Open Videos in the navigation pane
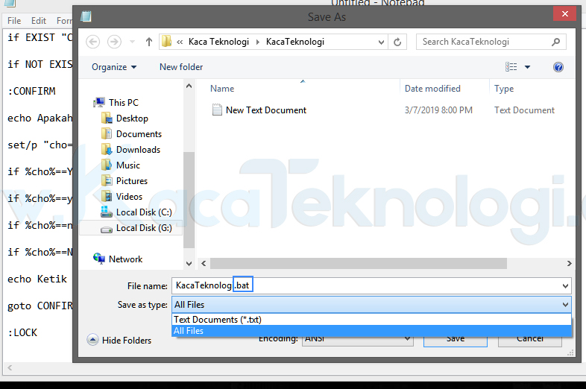Screen dimensions: 586x389 [x=129, y=197]
